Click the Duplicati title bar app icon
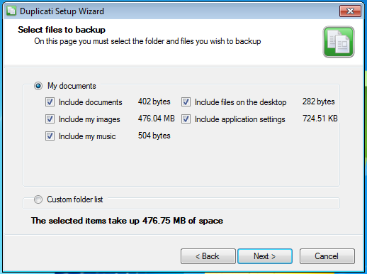367x274 pixels. [x=11, y=11]
